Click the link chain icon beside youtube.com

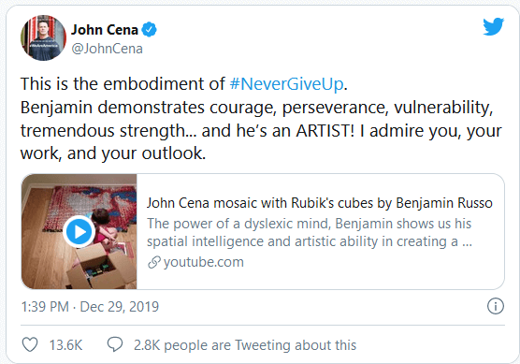pos(154,262)
